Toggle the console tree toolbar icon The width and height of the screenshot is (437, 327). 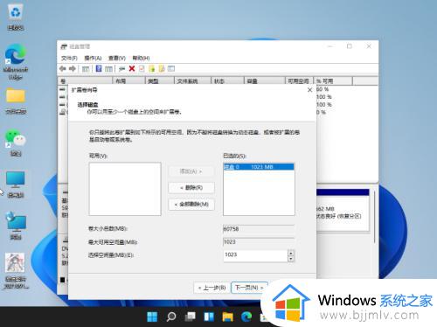[86, 69]
